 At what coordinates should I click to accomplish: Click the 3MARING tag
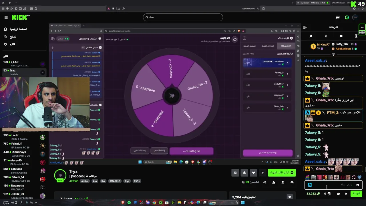click(115, 181)
